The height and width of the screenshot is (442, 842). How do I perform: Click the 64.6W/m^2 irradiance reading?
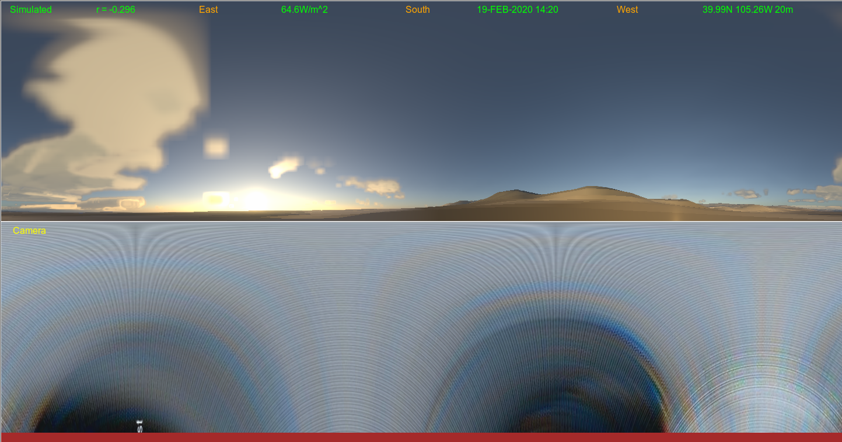click(x=304, y=10)
